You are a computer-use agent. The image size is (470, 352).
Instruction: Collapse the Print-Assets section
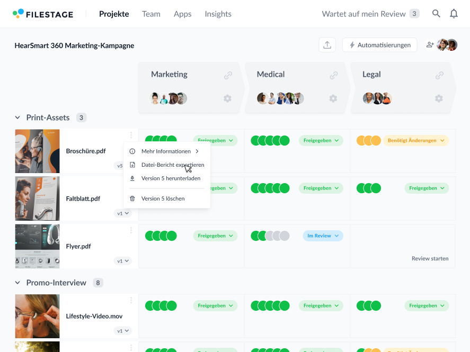click(17, 118)
